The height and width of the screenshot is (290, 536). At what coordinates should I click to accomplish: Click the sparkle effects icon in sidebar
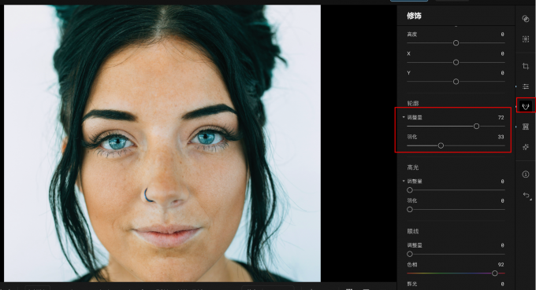pos(526,147)
